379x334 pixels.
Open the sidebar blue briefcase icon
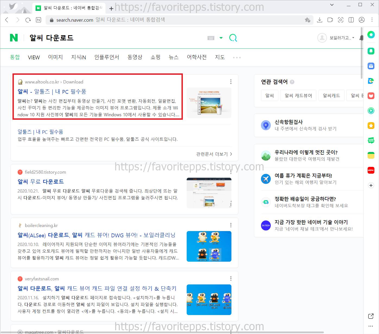click(371, 66)
